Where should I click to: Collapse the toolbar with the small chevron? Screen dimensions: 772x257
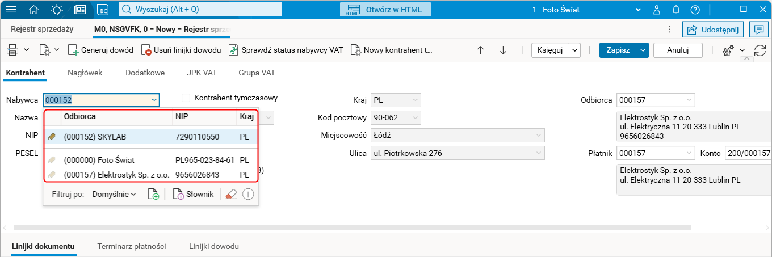(x=746, y=60)
